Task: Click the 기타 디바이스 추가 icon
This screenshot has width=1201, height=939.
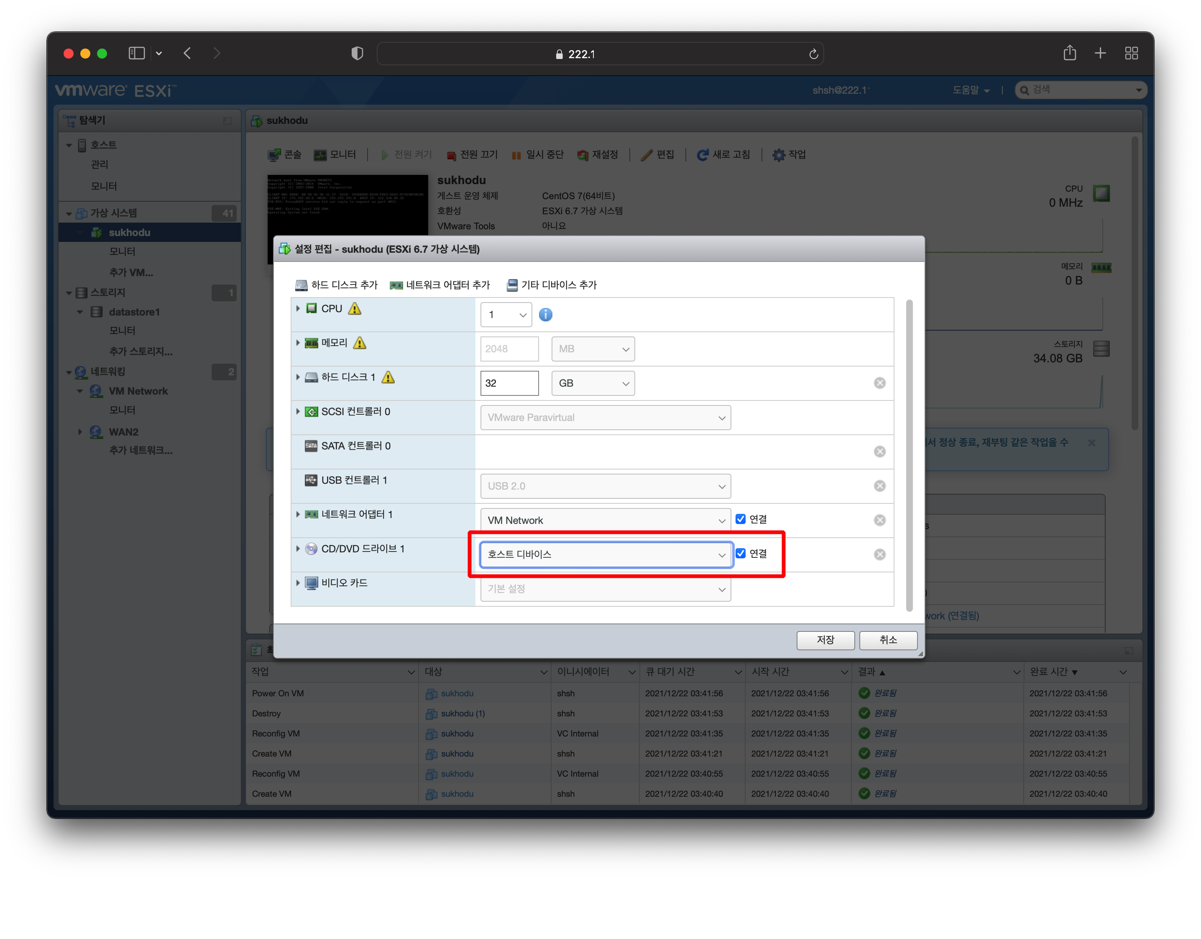Action: [512, 285]
